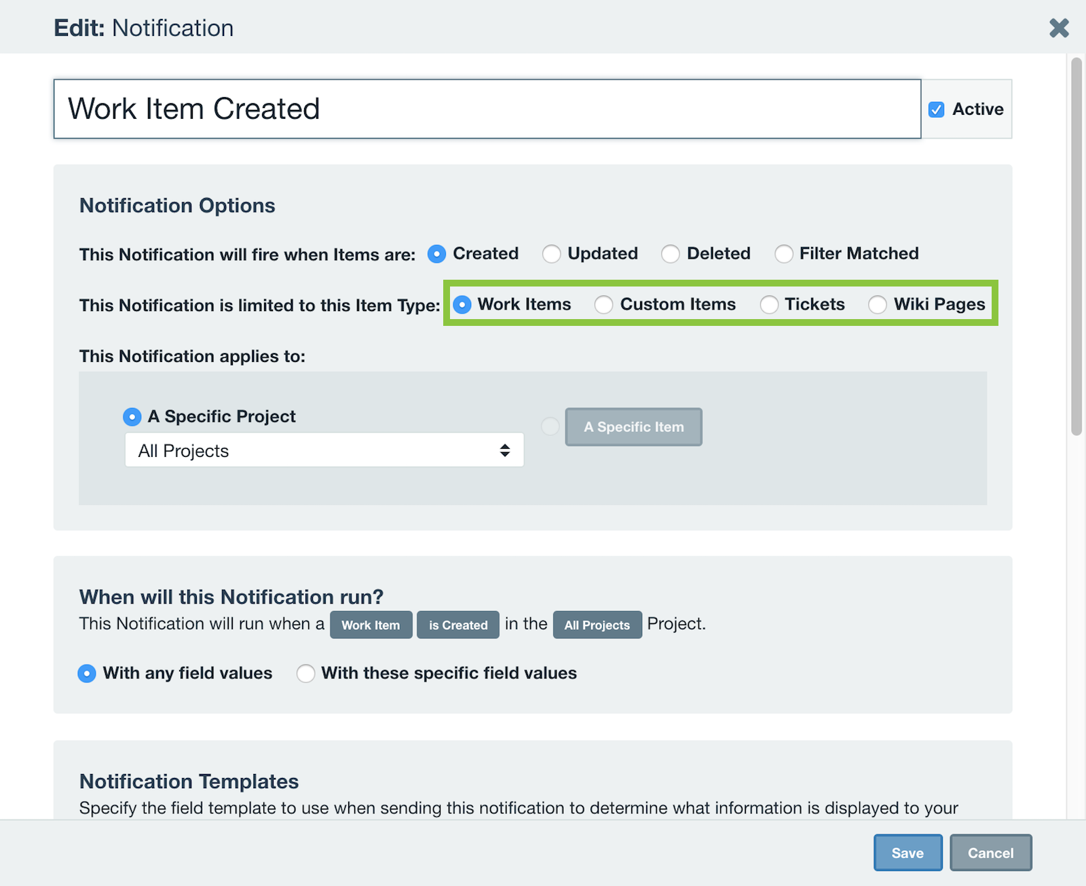
Task: Select the Deleted trigger option
Action: 671,254
